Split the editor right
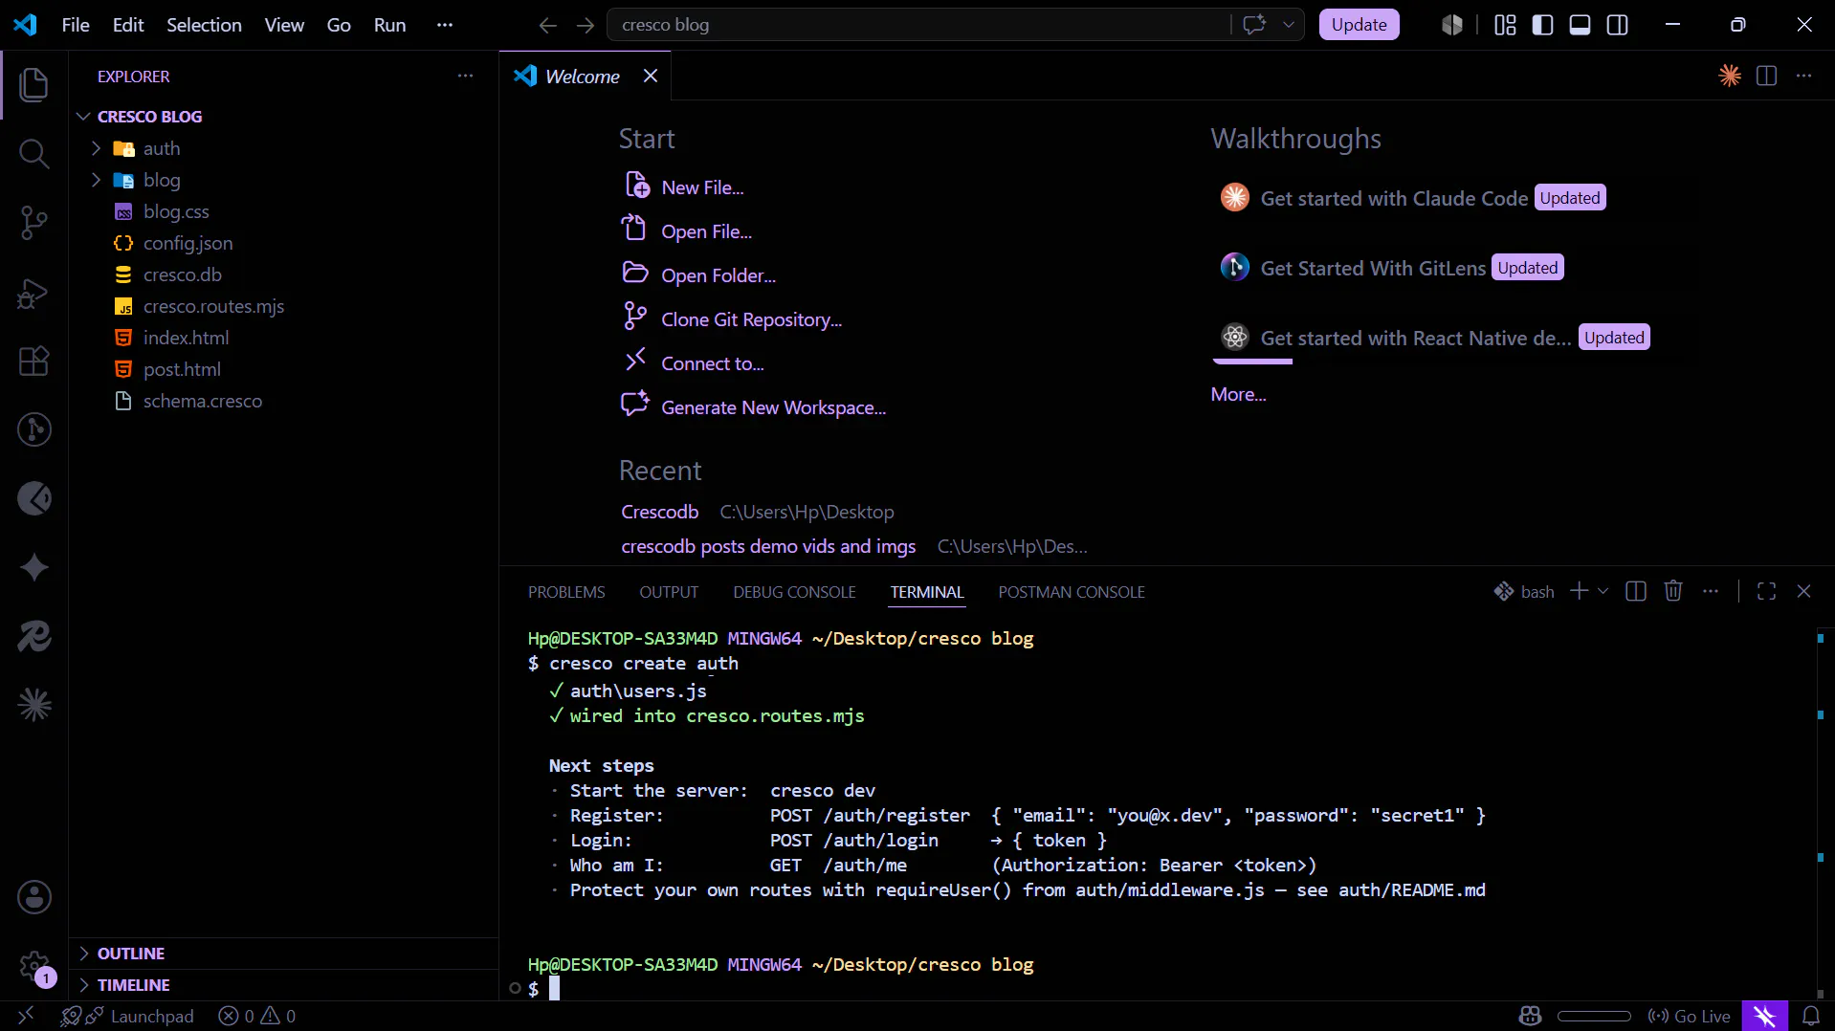1835x1031 pixels. [x=1766, y=76]
